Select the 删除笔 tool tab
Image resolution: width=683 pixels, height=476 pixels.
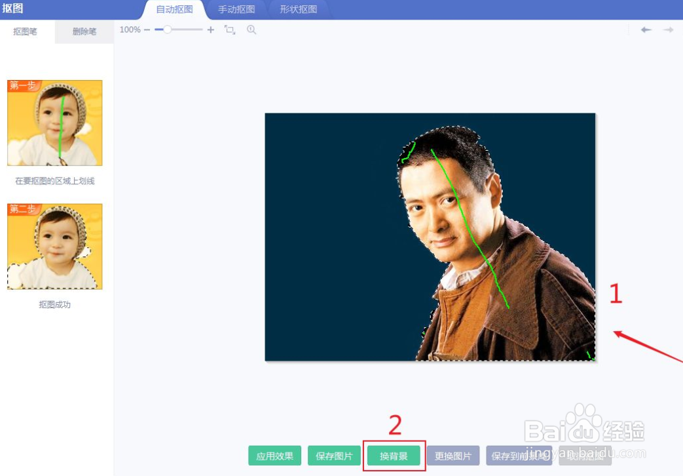(x=84, y=31)
